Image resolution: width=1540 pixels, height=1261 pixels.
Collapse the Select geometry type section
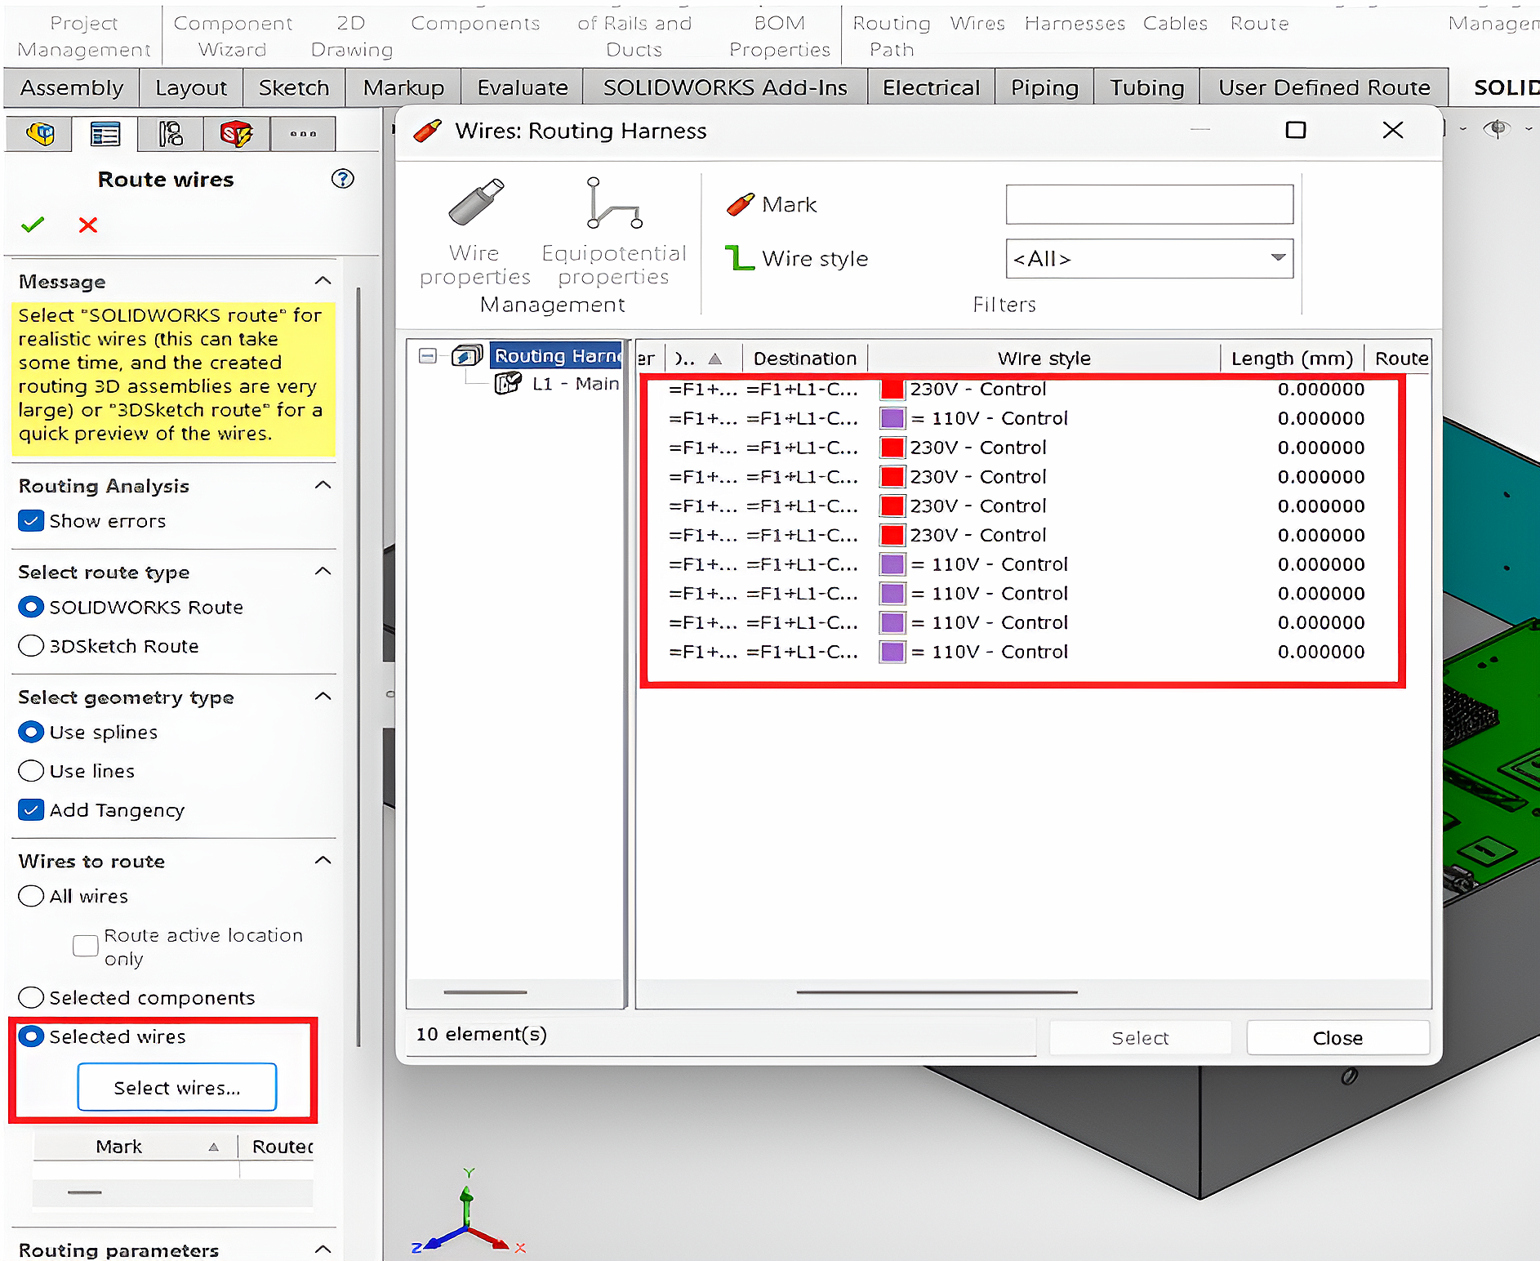pos(323,696)
